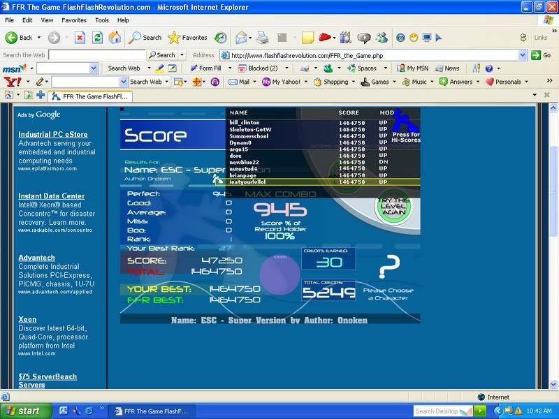
Task: Expand the Blocked (2) popup dropdown
Action: tap(284, 68)
